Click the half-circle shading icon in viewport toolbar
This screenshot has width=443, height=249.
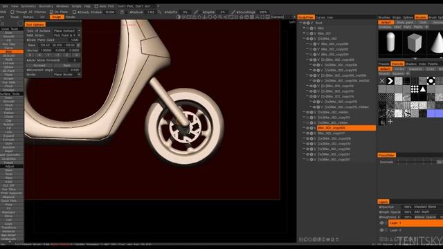pyautogui.click(x=179, y=17)
